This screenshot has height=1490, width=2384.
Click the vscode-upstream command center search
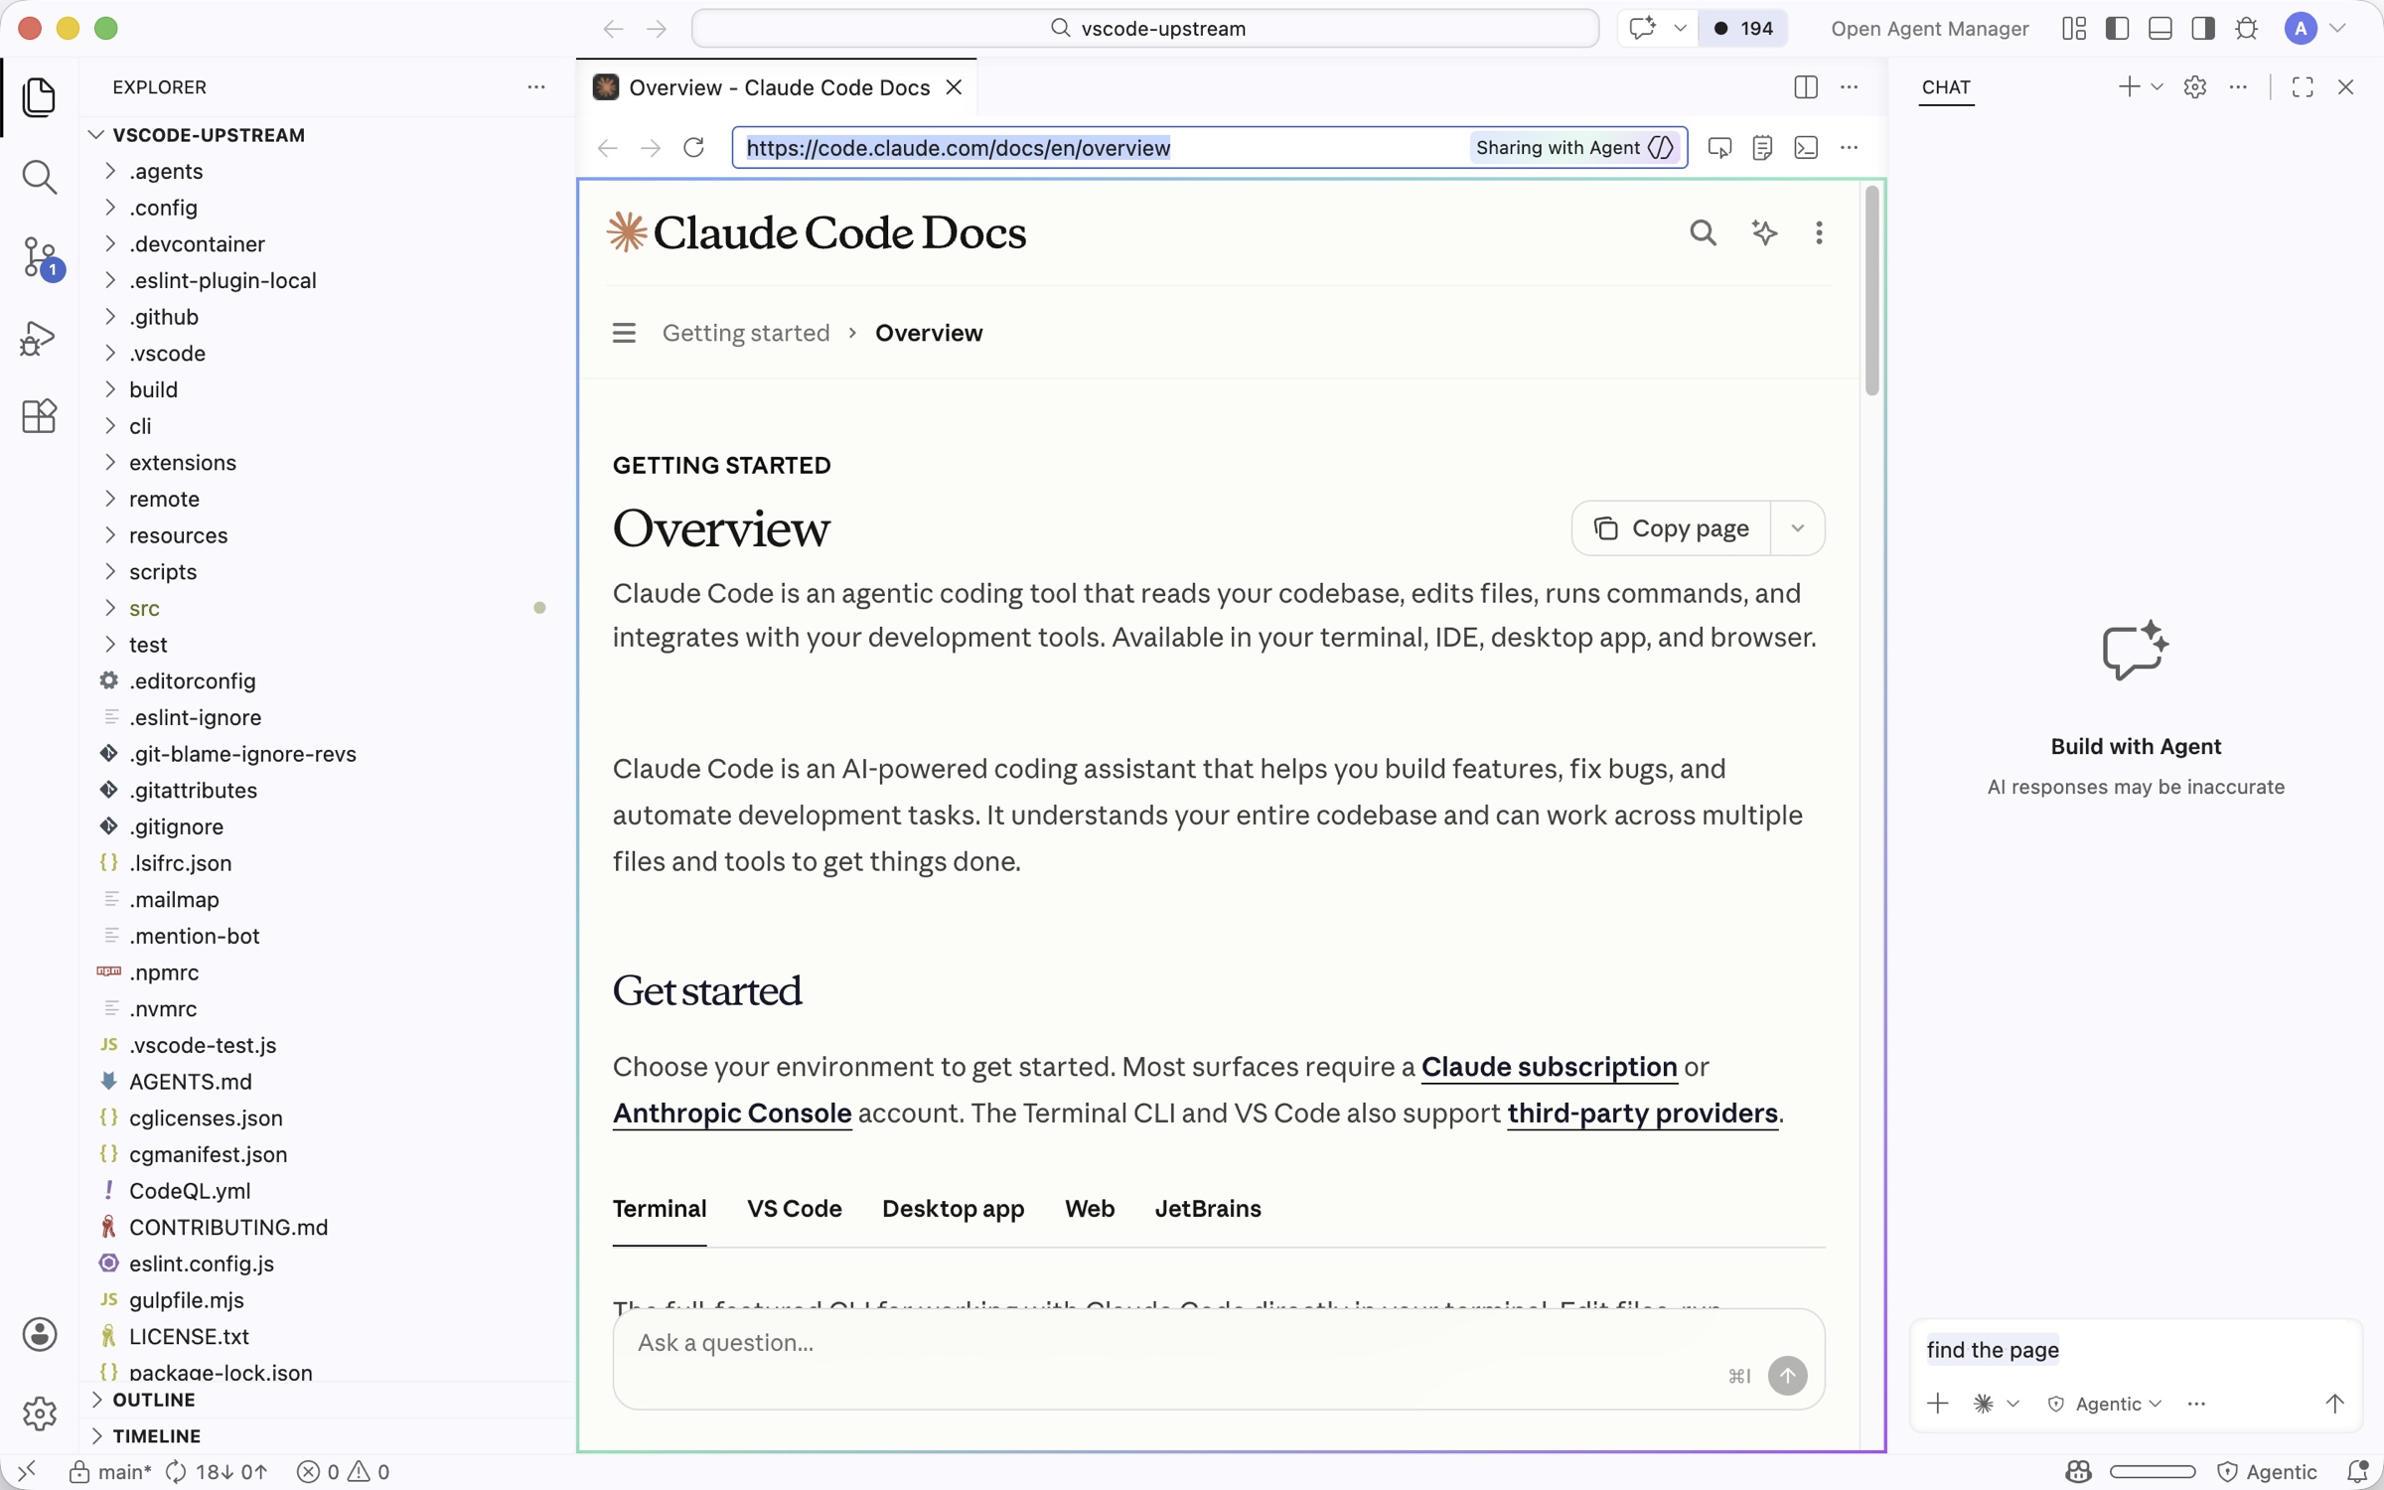pos(1145,28)
